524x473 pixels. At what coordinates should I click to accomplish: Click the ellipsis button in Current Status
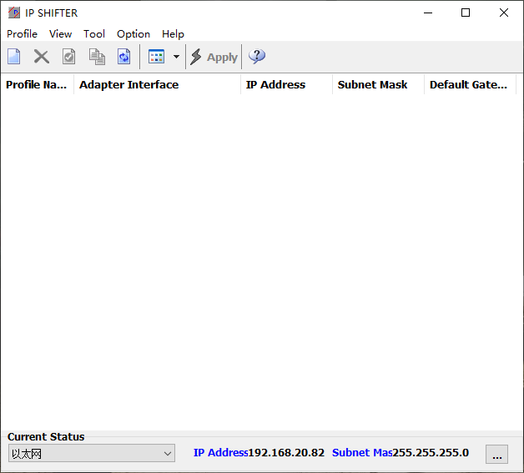tap(497, 455)
